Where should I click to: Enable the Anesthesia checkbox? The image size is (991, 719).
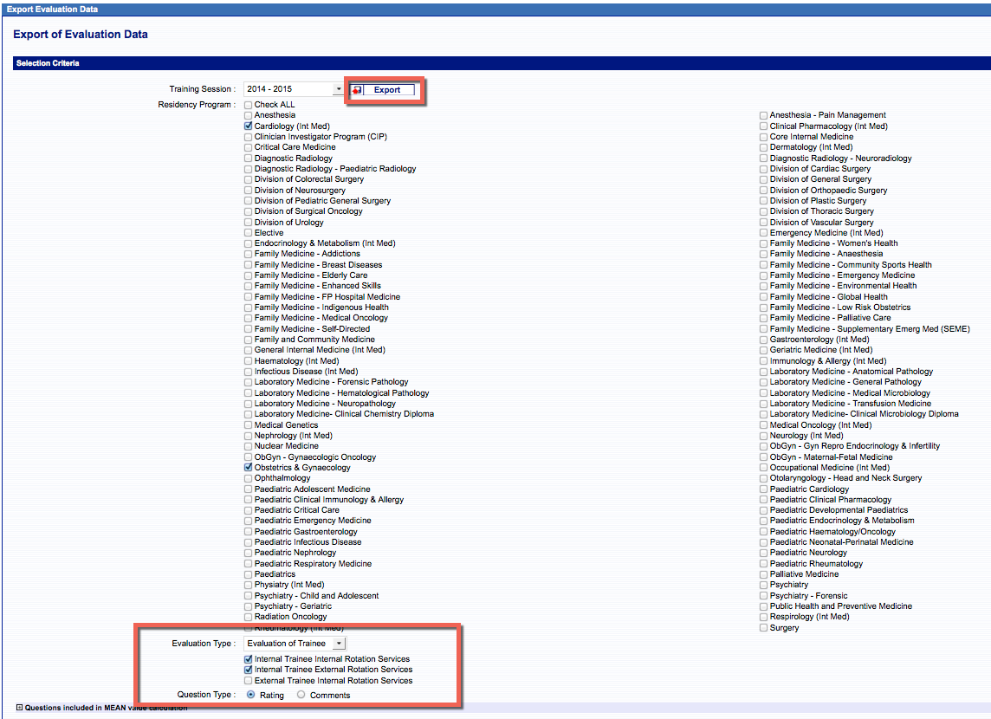click(249, 115)
